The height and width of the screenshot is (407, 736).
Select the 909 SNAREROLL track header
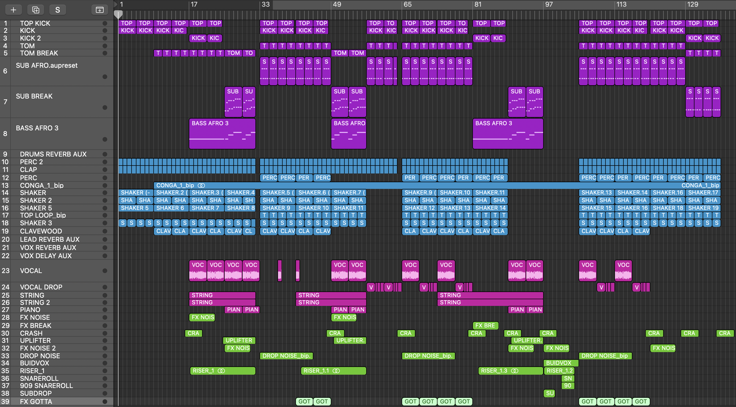pos(57,385)
